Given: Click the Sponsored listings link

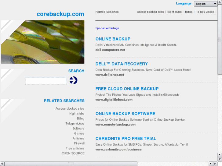Looking at the screenshot, I should [107, 28].
